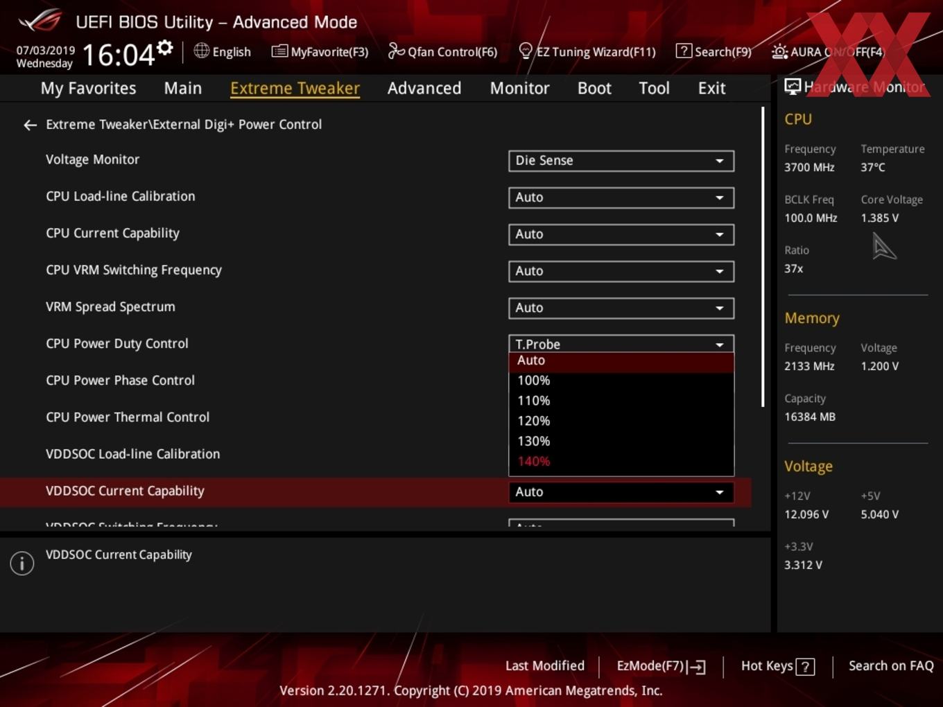The width and height of the screenshot is (943, 707).
Task: Launch EZ Tuning Wizard(F11)
Action: click(587, 51)
